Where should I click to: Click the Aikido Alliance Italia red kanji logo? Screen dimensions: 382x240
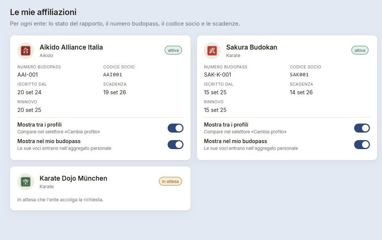tap(26, 51)
